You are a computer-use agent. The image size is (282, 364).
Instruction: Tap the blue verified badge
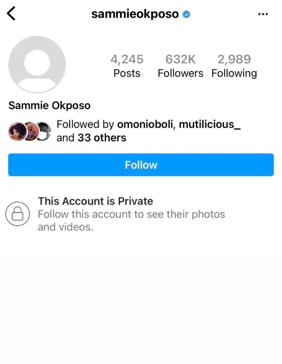click(187, 14)
